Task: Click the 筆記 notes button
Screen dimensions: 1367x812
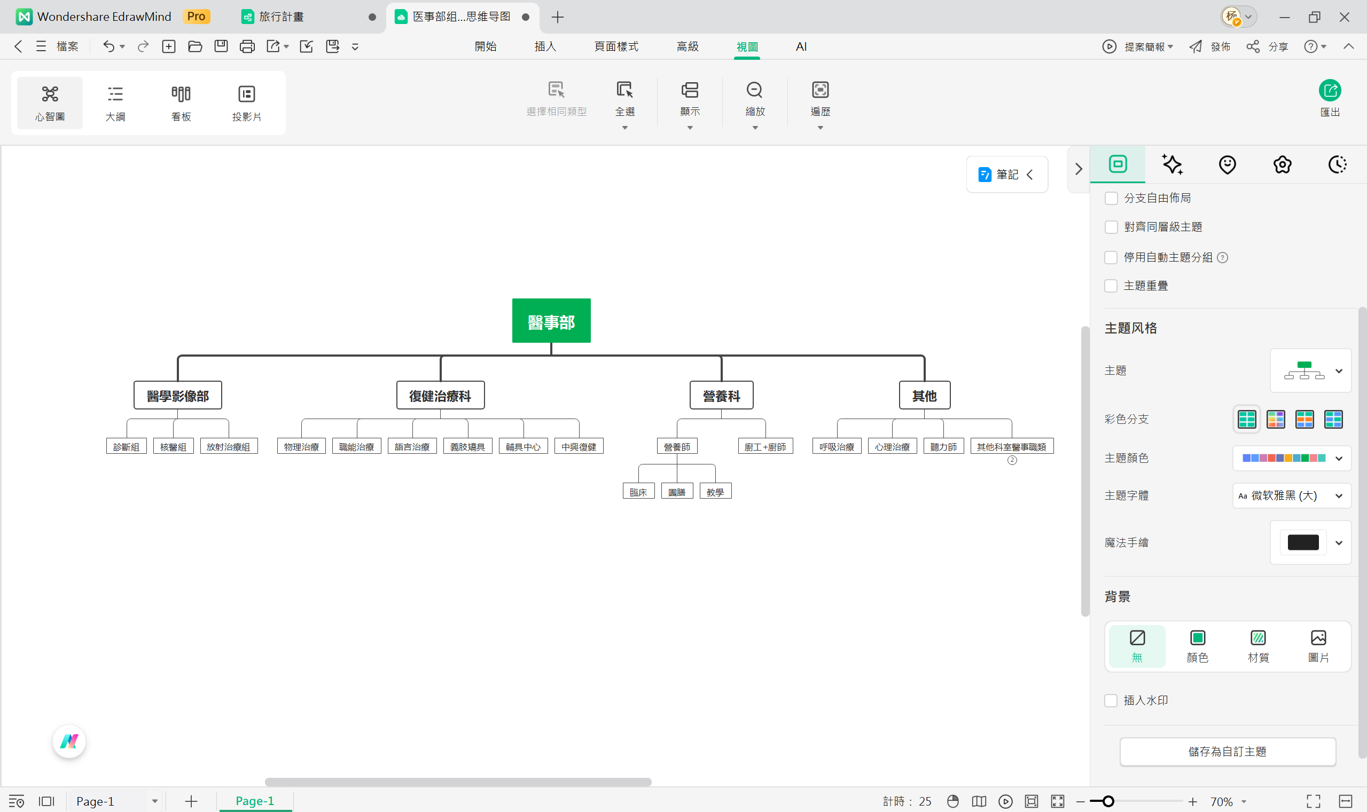Action: [1006, 175]
